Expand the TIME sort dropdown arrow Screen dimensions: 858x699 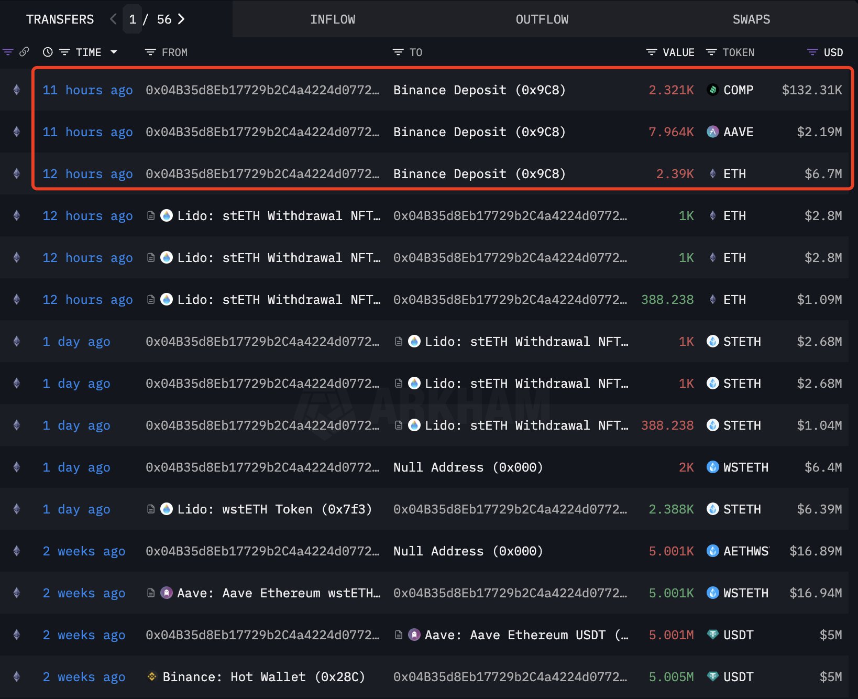point(114,52)
